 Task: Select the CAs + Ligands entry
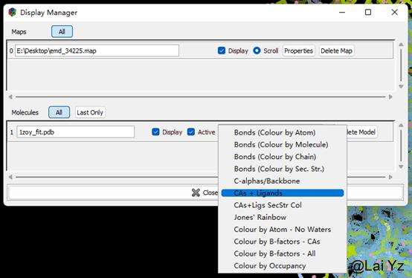click(283, 193)
